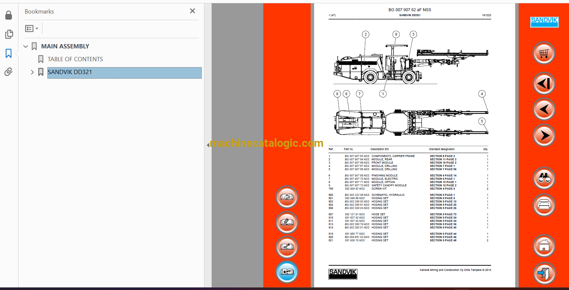Click description FRONT MODULE

click(382, 163)
